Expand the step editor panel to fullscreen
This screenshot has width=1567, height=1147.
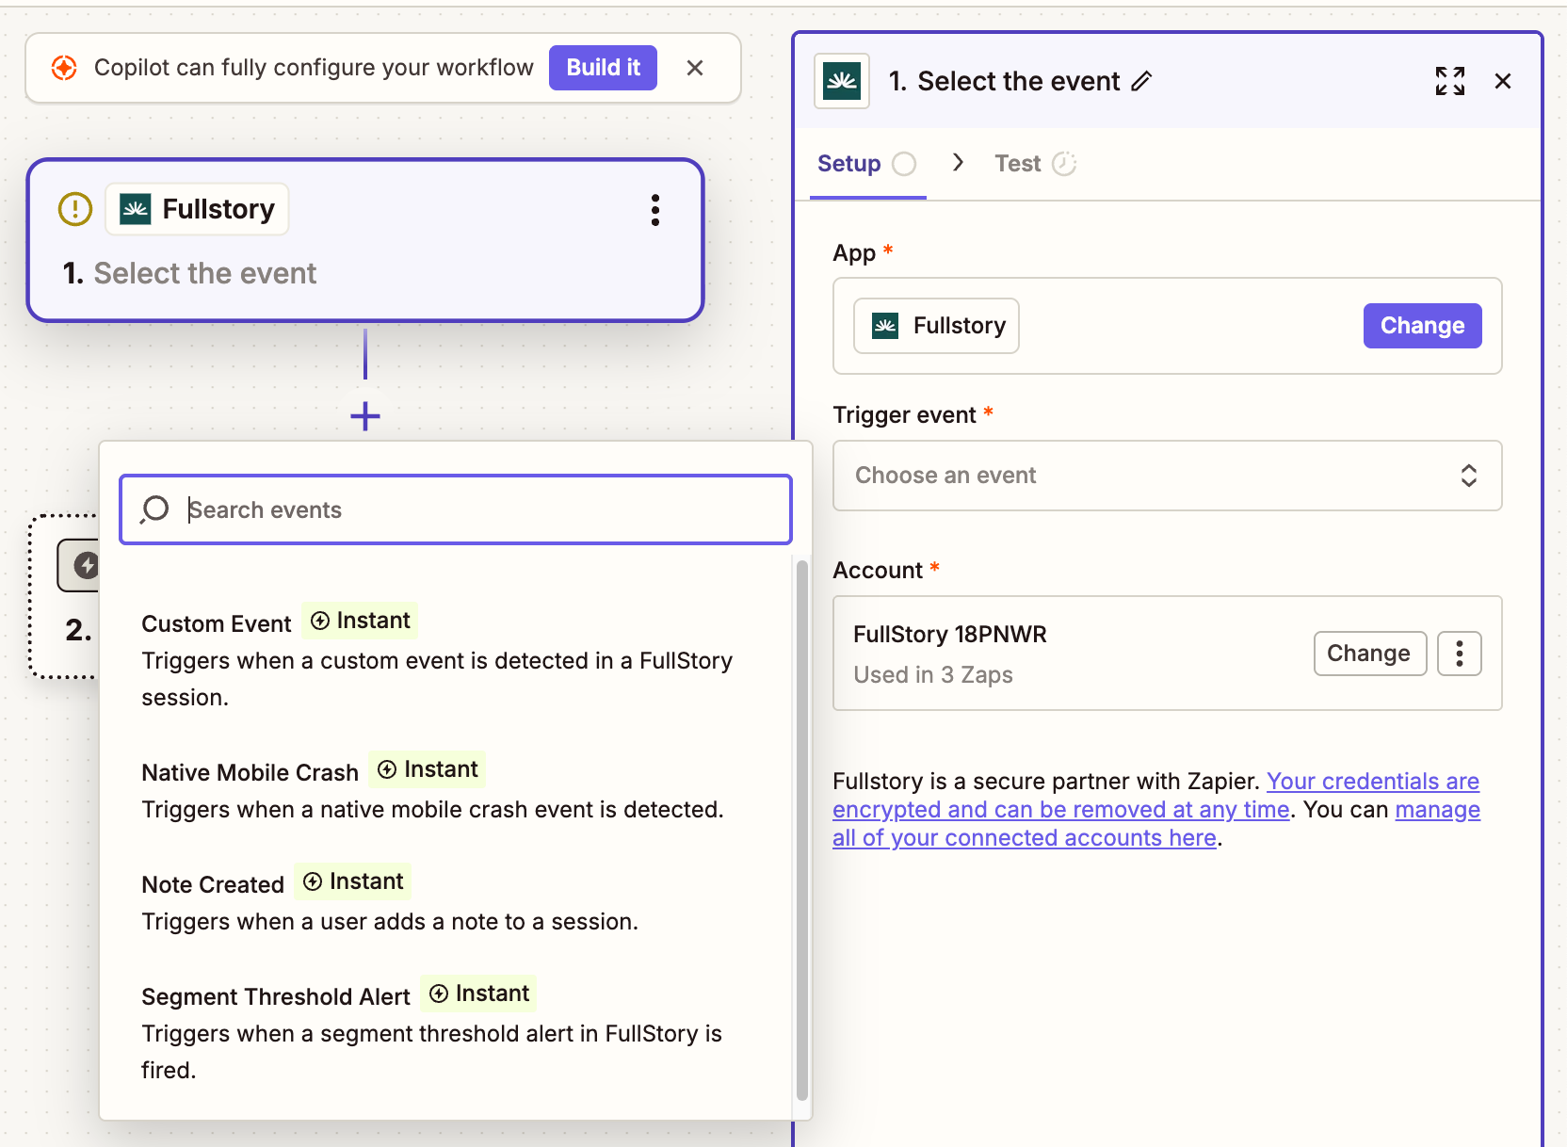[1449, 82]
